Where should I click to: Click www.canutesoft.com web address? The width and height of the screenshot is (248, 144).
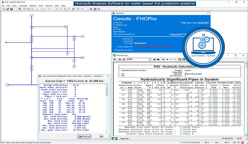126,34
